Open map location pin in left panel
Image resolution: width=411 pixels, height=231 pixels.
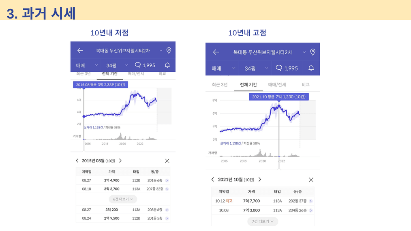tap(169, 51)
